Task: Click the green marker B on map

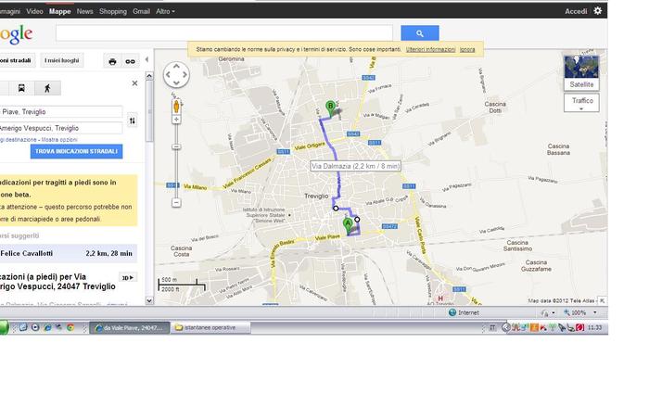Action: tap(330, 108)
